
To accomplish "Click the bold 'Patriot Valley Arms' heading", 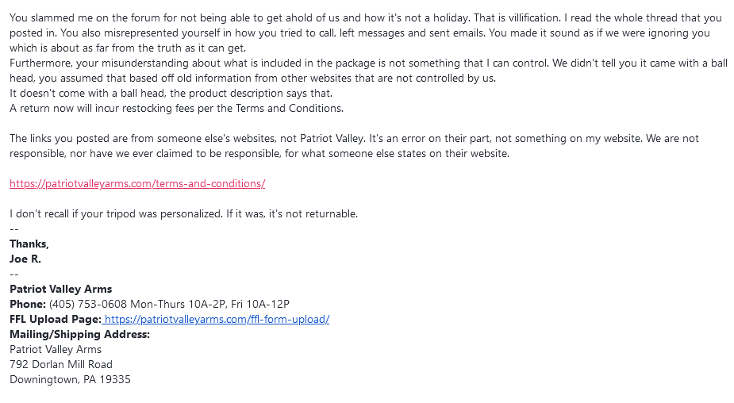I will click(61, 289).
